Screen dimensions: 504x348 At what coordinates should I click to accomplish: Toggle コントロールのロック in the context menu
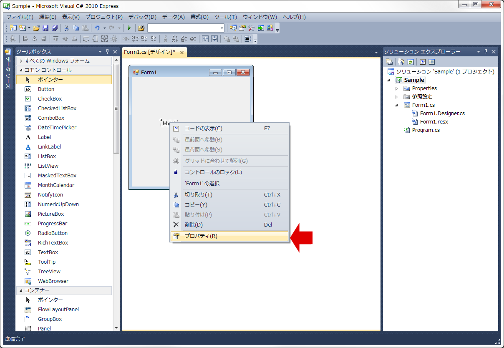coord(213,172)
